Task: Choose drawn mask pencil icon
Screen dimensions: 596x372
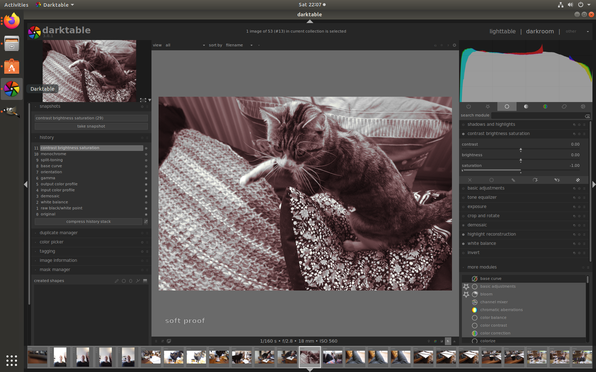Action: 513,180
